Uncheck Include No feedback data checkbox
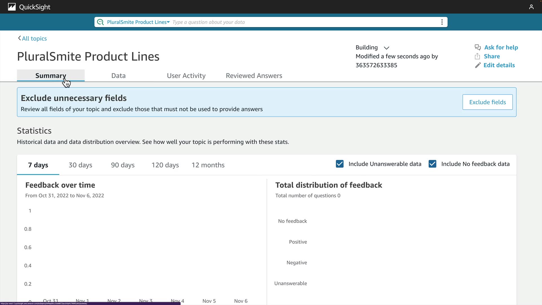 pyautogui.click(x=432, y=164)
